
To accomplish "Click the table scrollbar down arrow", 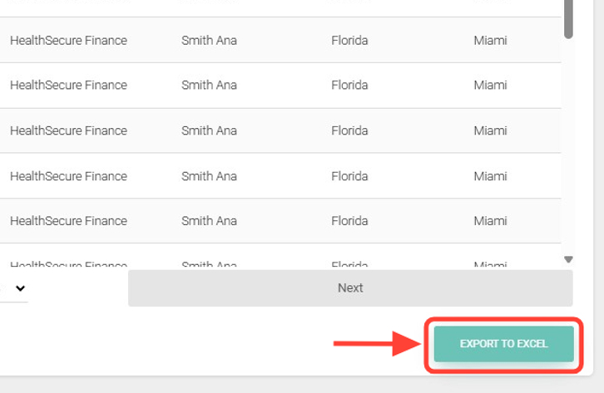I will [x=568, y=259].
